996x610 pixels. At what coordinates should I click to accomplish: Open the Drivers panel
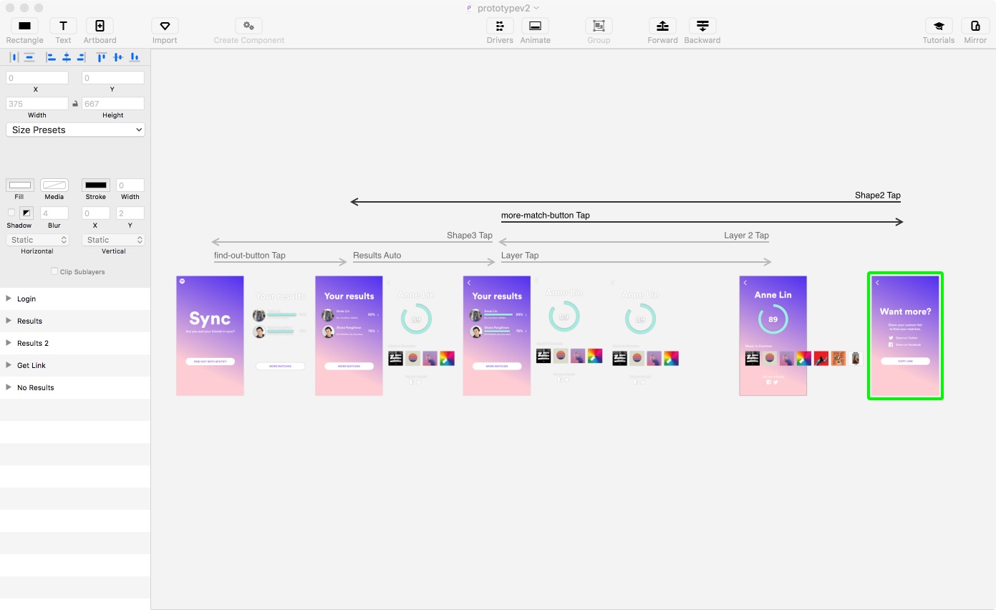click(500, 26)
